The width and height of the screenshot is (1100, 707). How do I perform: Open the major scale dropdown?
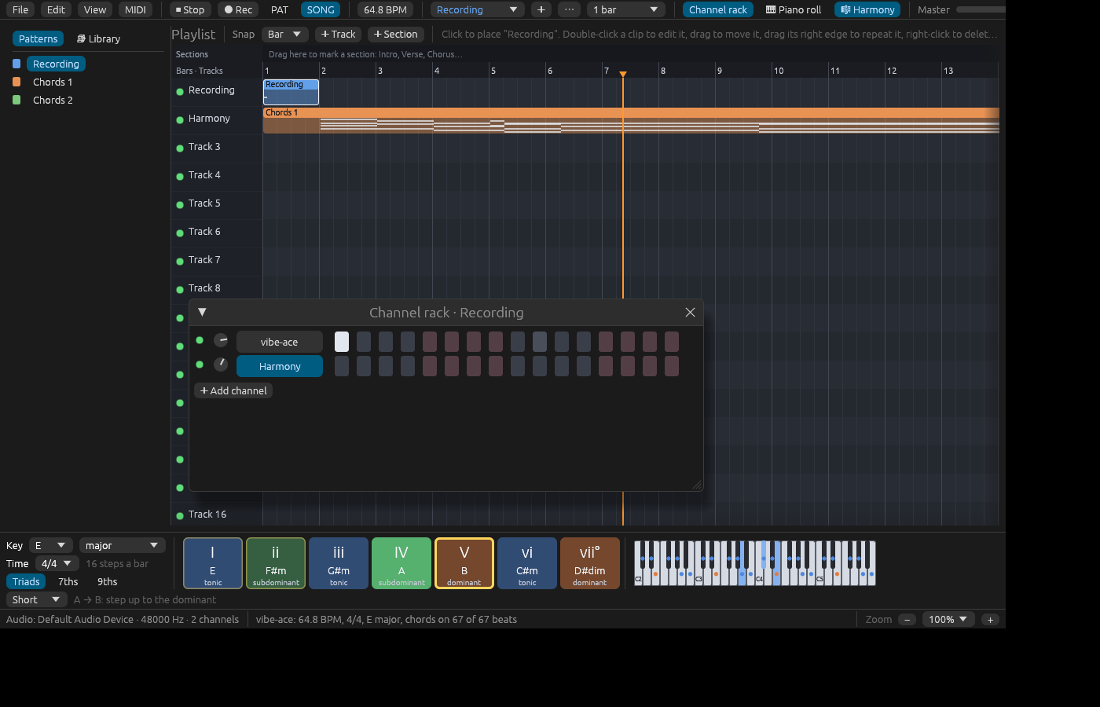(x=122, y=545)
